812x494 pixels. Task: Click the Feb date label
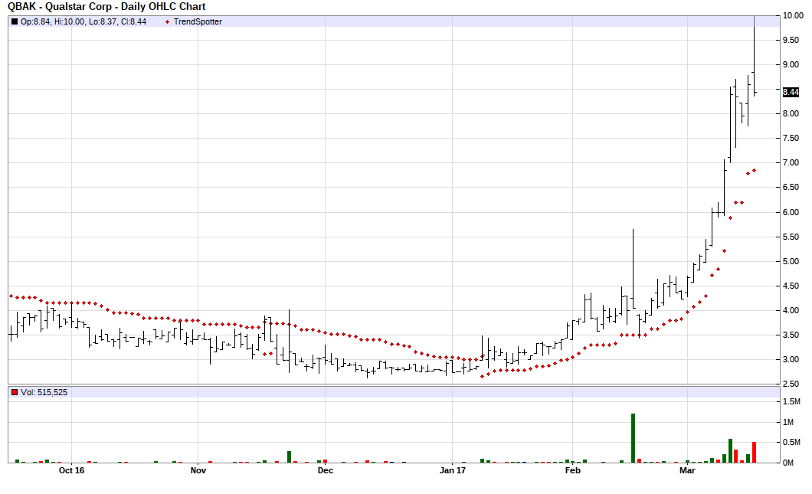(573, 471)
